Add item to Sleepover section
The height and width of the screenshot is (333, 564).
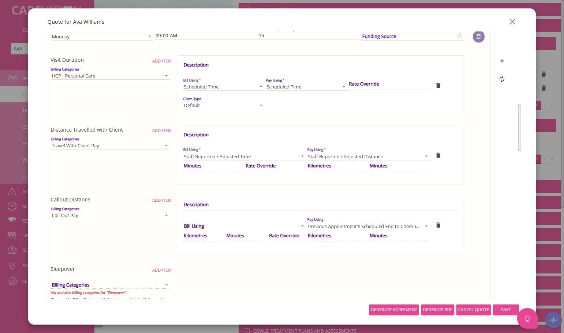[x=161, y=270]
